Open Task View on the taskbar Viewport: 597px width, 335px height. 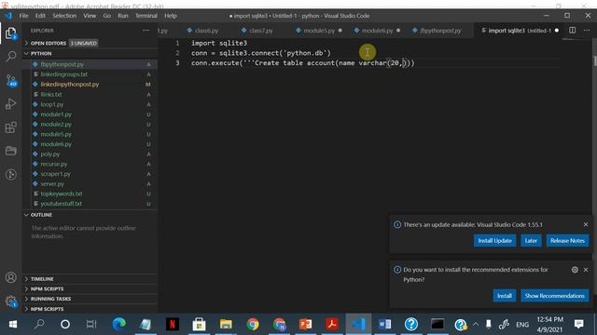point(91,324)
